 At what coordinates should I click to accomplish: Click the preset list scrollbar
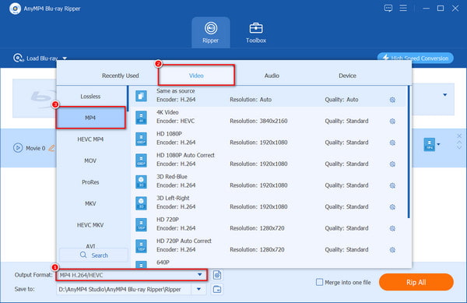point(409,152)
